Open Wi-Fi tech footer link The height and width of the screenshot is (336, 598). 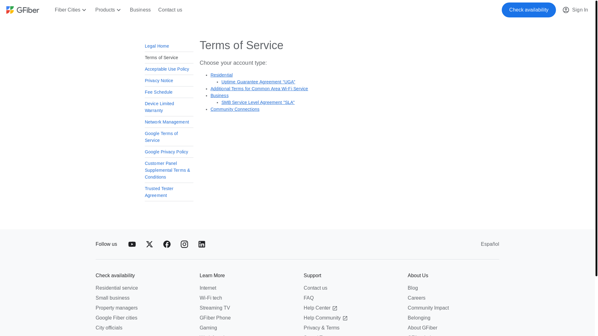pos(211,298)
